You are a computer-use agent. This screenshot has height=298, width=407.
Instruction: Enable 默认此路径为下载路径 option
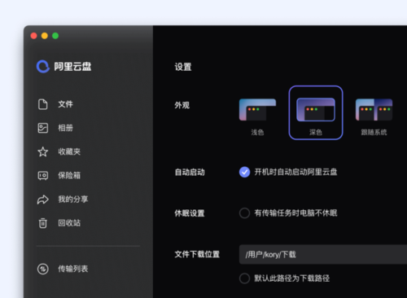pyautogui.click(x=244, y=278)
